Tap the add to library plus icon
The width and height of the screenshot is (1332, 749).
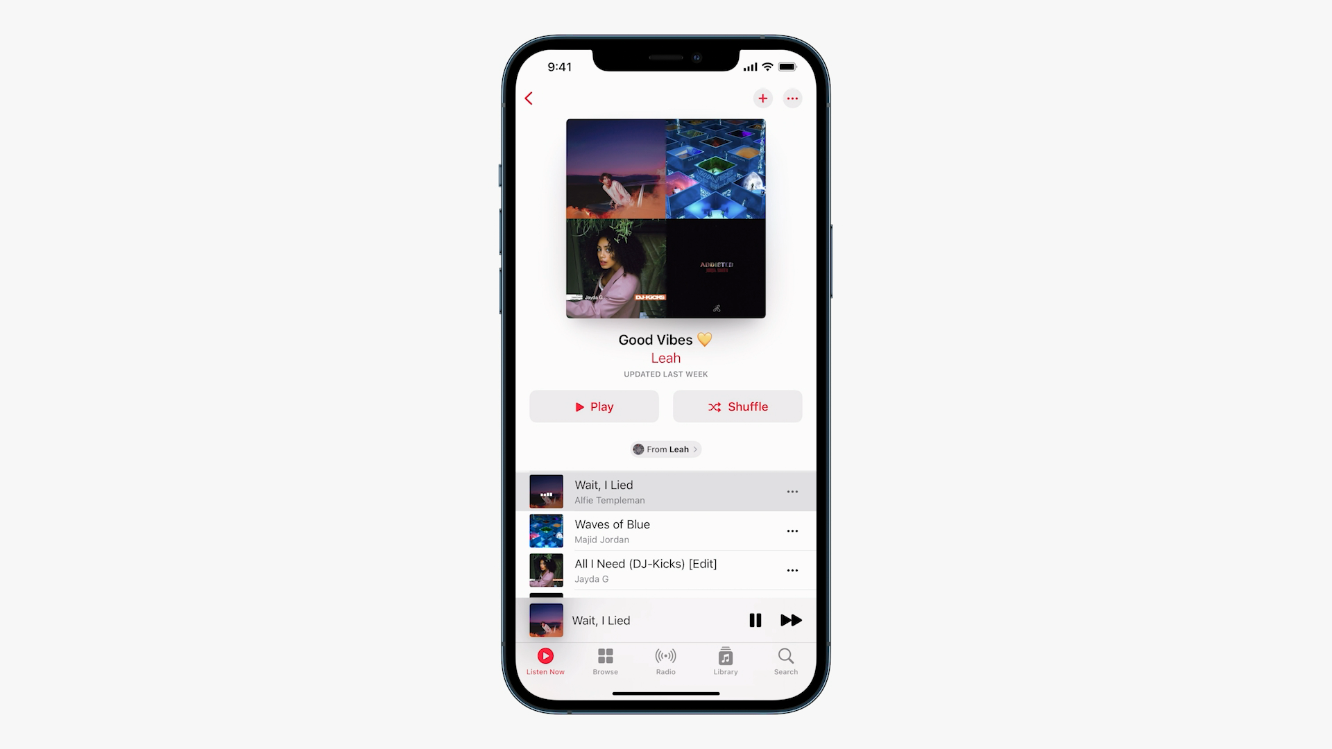pyautogui.click(x=763, y=97)
